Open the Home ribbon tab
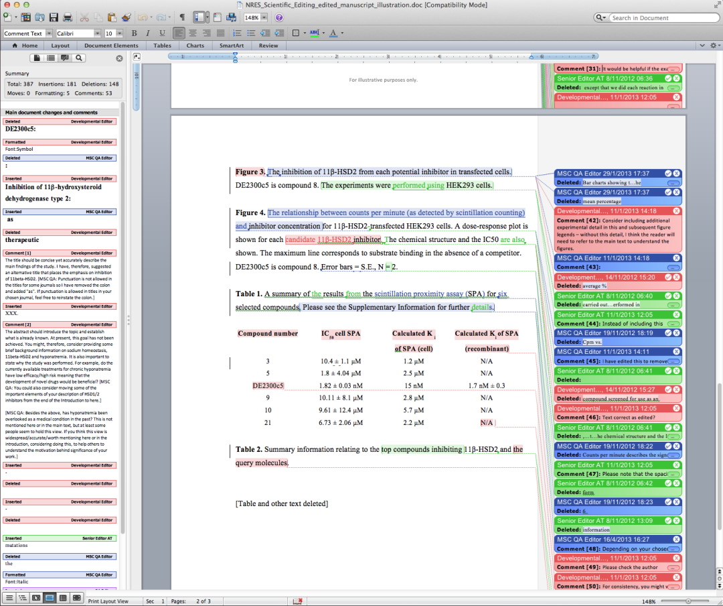Viewport: 723px width, 606px height. click(x=25, y=46)
